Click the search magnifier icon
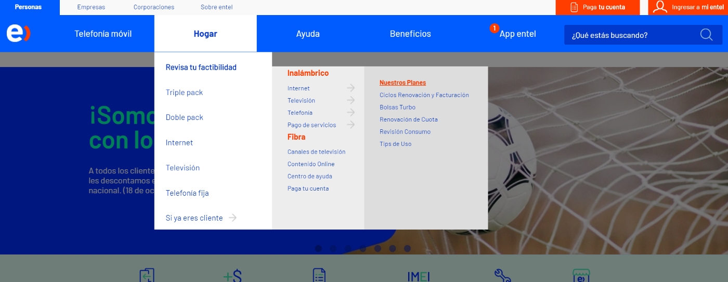 (706, 35)
